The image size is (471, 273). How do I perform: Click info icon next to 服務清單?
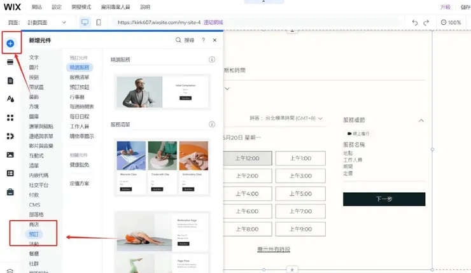pyautogui.click(x=212, y=124)
